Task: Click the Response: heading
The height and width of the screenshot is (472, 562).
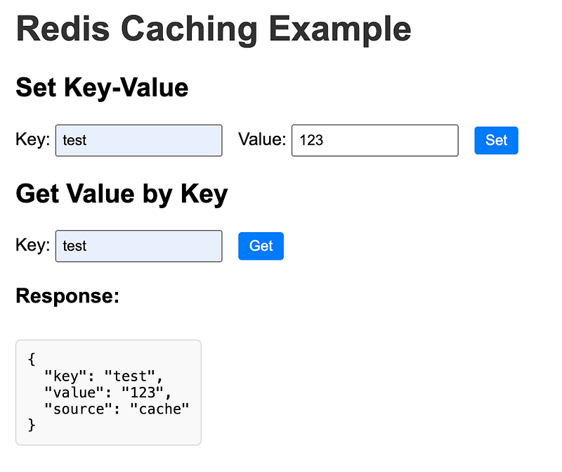Action: 67,296
